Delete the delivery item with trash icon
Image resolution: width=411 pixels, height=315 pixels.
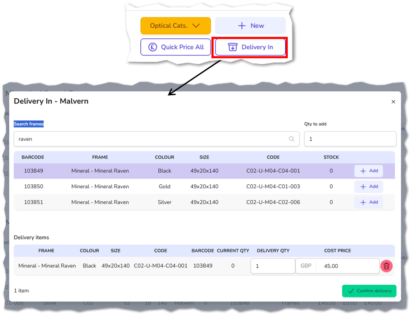click(x=387, y=267)
